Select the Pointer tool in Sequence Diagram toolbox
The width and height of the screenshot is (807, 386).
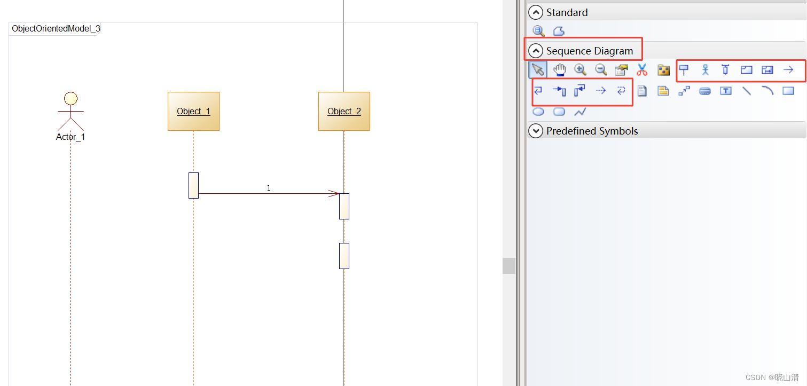538,69
